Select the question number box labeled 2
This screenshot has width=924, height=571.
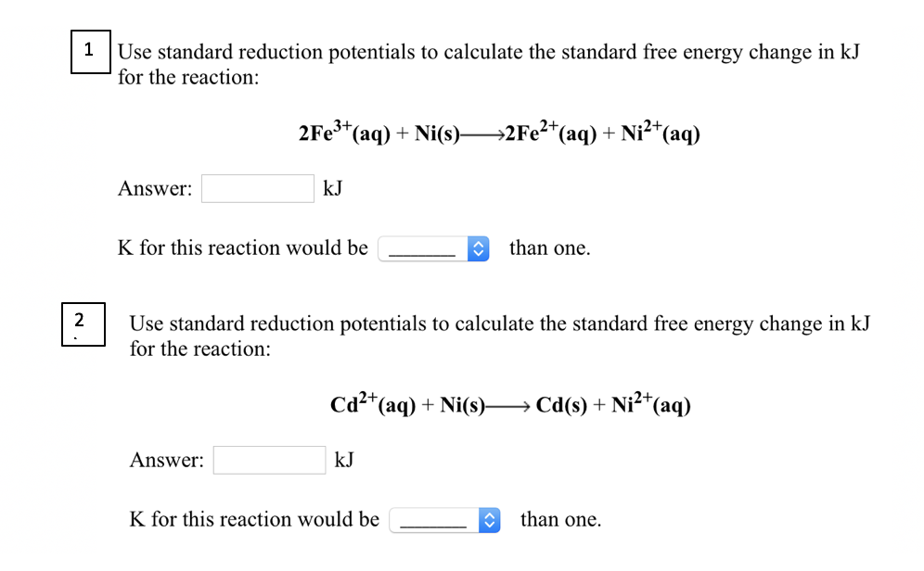pyautogui.click(x=83, y=324)
